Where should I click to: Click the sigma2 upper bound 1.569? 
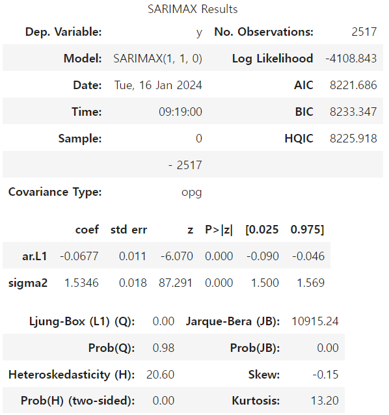pos(311,283)
